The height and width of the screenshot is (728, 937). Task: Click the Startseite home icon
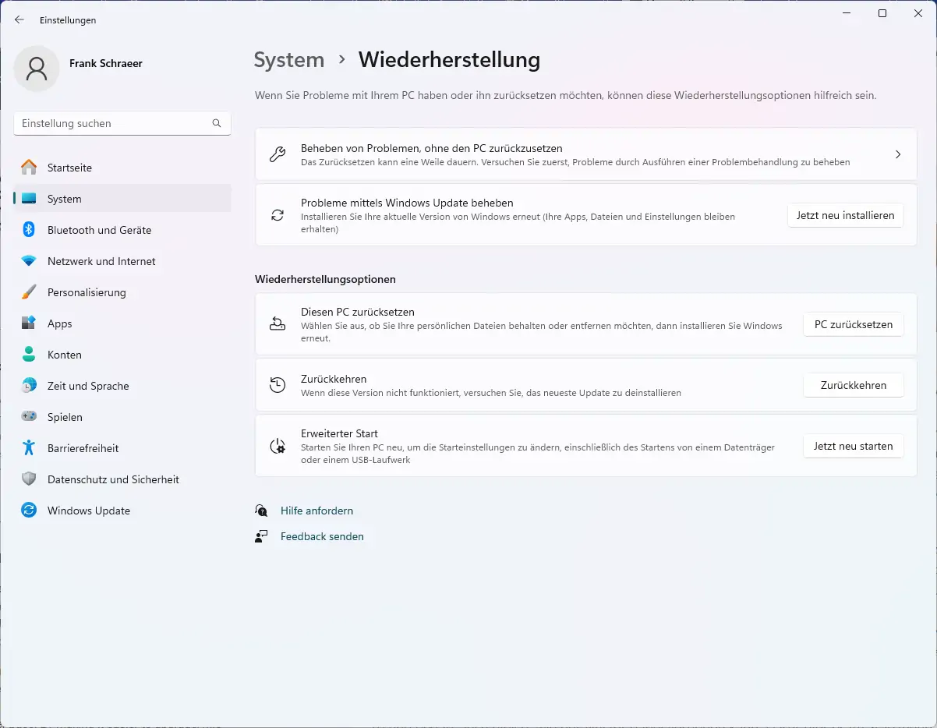click(x=29, y=168)
